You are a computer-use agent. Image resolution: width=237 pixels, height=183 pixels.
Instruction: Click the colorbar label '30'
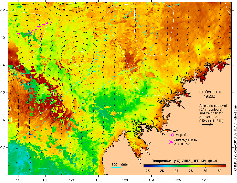click(x=219, y=171)
